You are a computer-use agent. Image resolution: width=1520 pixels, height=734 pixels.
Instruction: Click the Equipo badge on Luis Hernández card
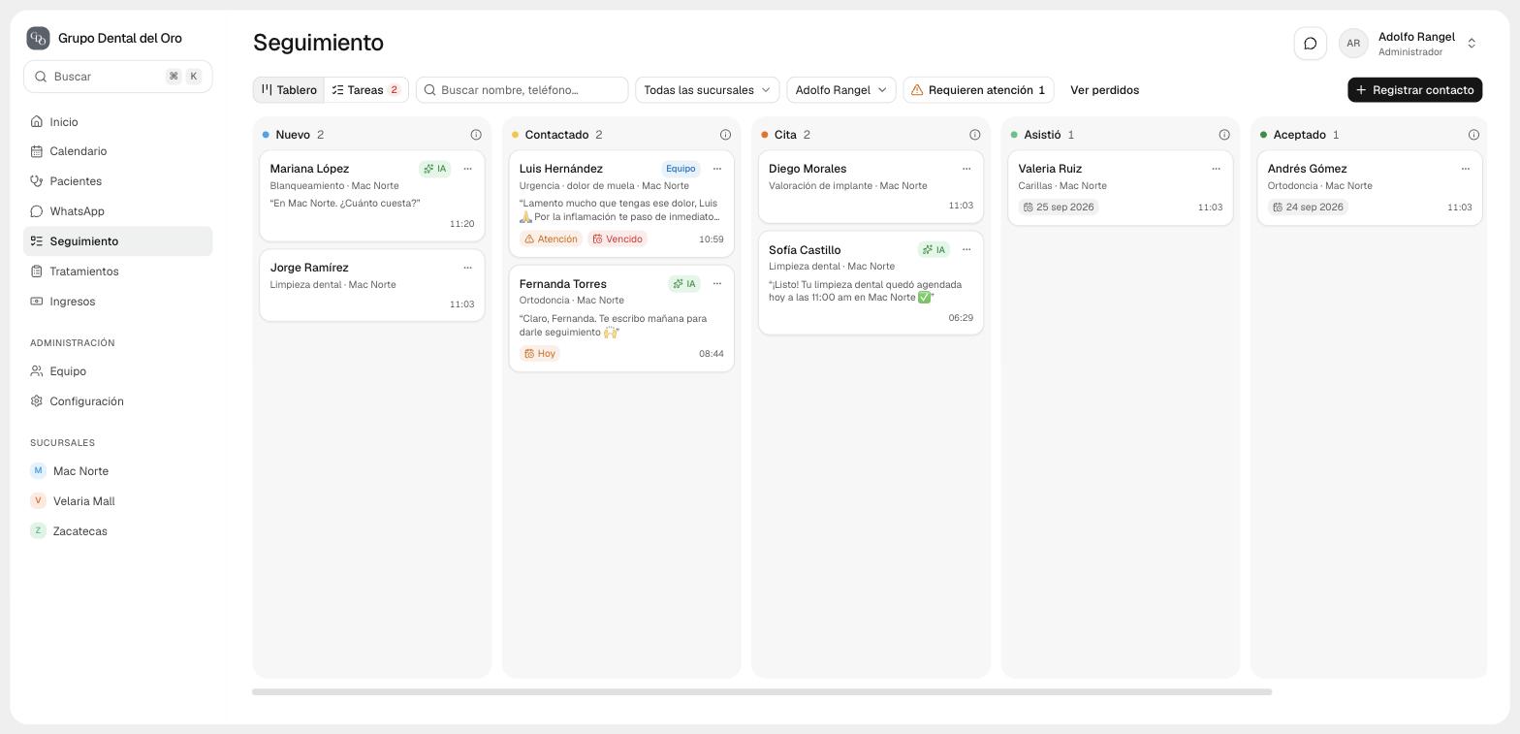pyautogui.click(x=681, y=169)
